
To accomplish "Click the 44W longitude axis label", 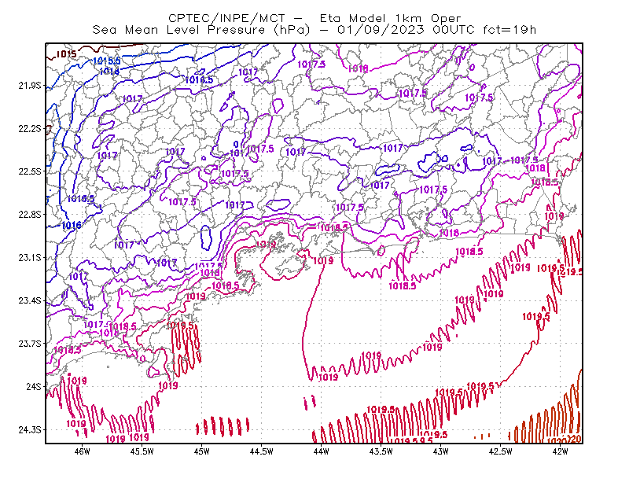I will click(x=322, y=451).
